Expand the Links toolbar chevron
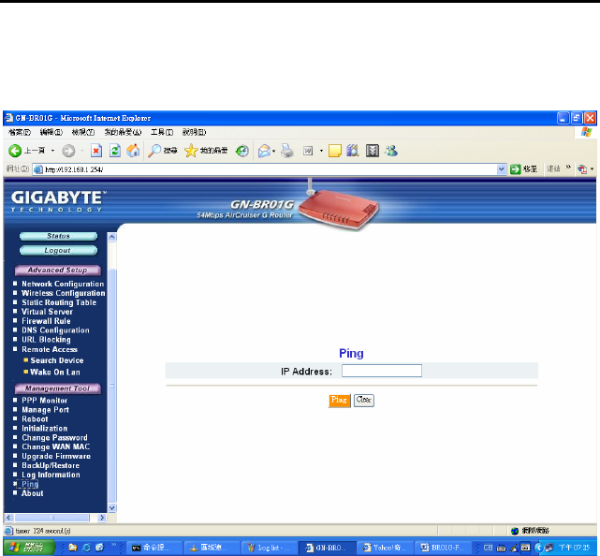The height and width of the screenshot is (556, 600). [x=568, y=168]
